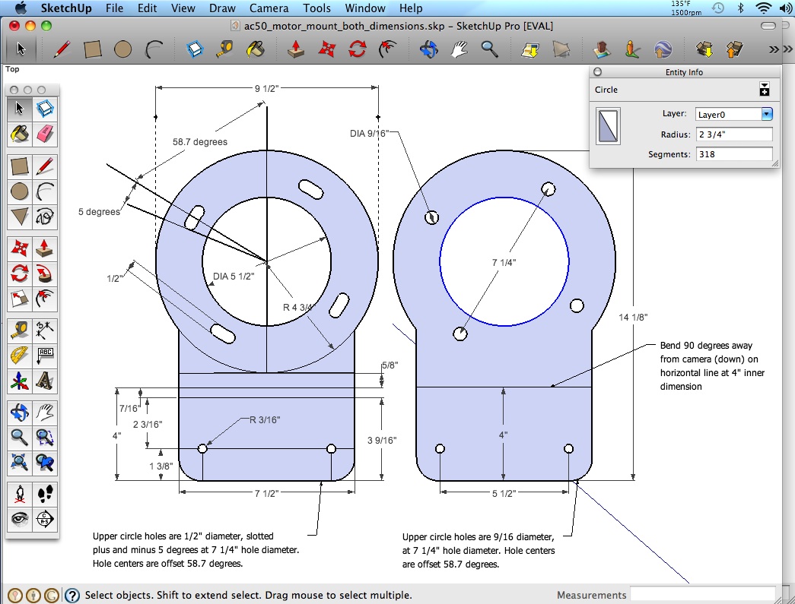Select the Section Plane tool
This screenshot has width=795, height=604.
click(46, 518)
